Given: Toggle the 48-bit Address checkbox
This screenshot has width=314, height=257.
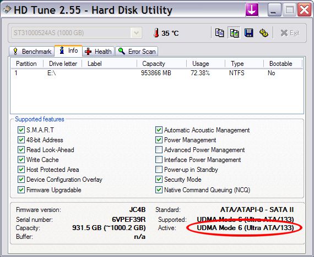Looking at the screenshot, I should [x=21, y=140].
